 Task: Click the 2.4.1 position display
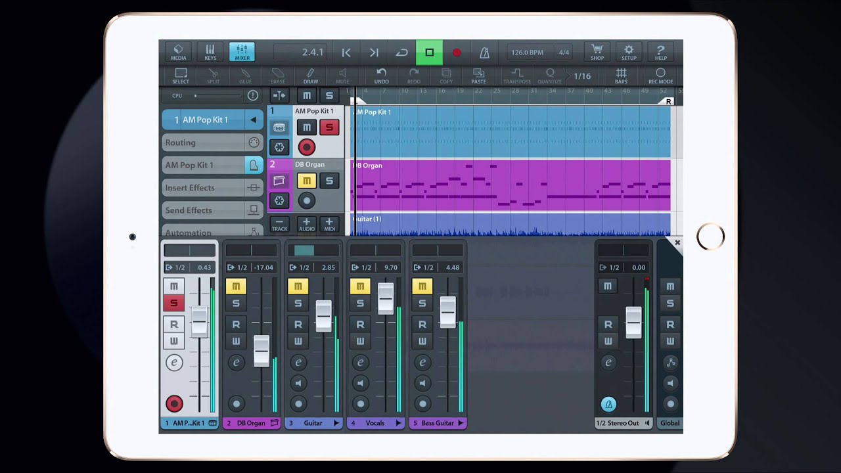tap(300, 53)
